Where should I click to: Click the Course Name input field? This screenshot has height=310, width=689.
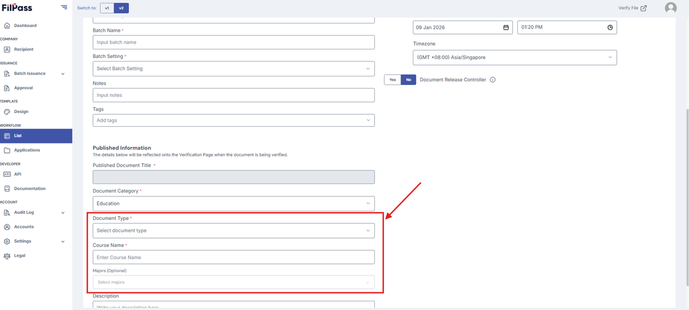coord(234,257)
